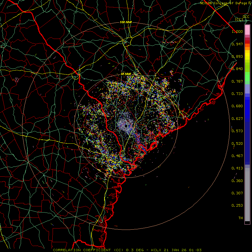Click the 0.520 legend value

237,144
